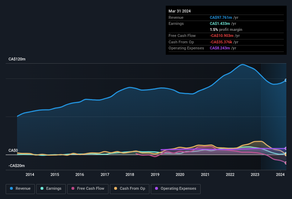Viewport: 292px width, 199px height.
Task: Click the blue Revenue endpoint marker
Action: (286, 80)
